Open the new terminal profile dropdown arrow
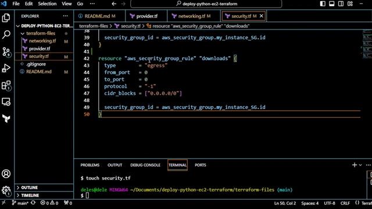Viewport: 372px width, 209px height. pos(360,165)
